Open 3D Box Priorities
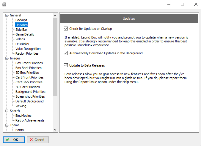The image size is (201, 146). (x=27, y=73)
